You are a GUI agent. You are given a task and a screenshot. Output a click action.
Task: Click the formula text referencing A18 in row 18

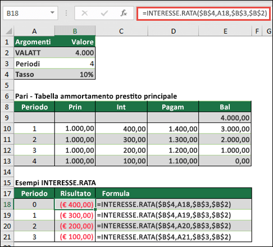point(164,204)
